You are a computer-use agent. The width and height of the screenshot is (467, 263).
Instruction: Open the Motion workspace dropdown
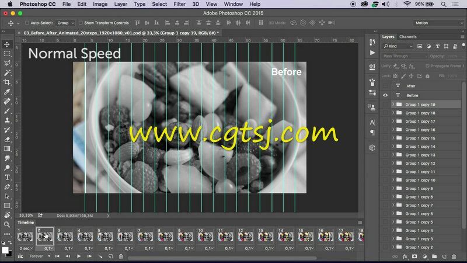(x=438, y=23)
